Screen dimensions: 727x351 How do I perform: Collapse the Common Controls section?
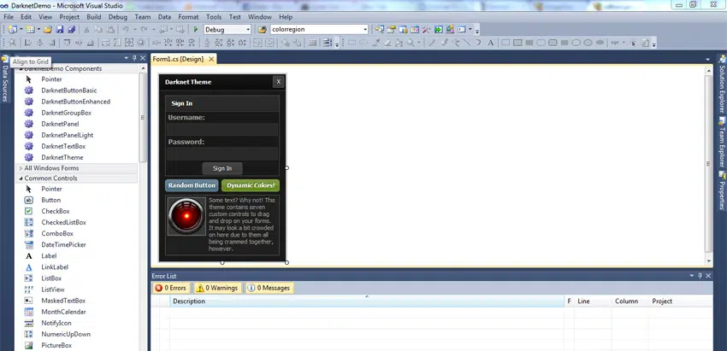pyautogui.click(x=50, y=178)
